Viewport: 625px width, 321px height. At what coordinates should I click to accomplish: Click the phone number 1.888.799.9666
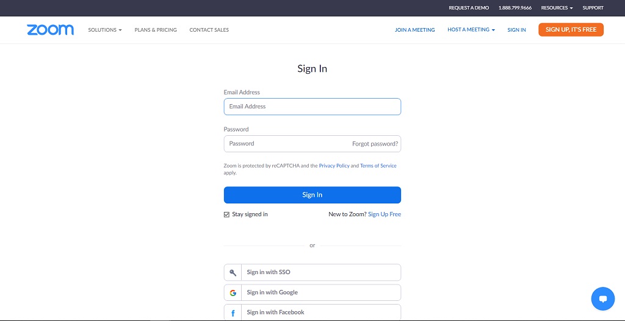point(515,8)
